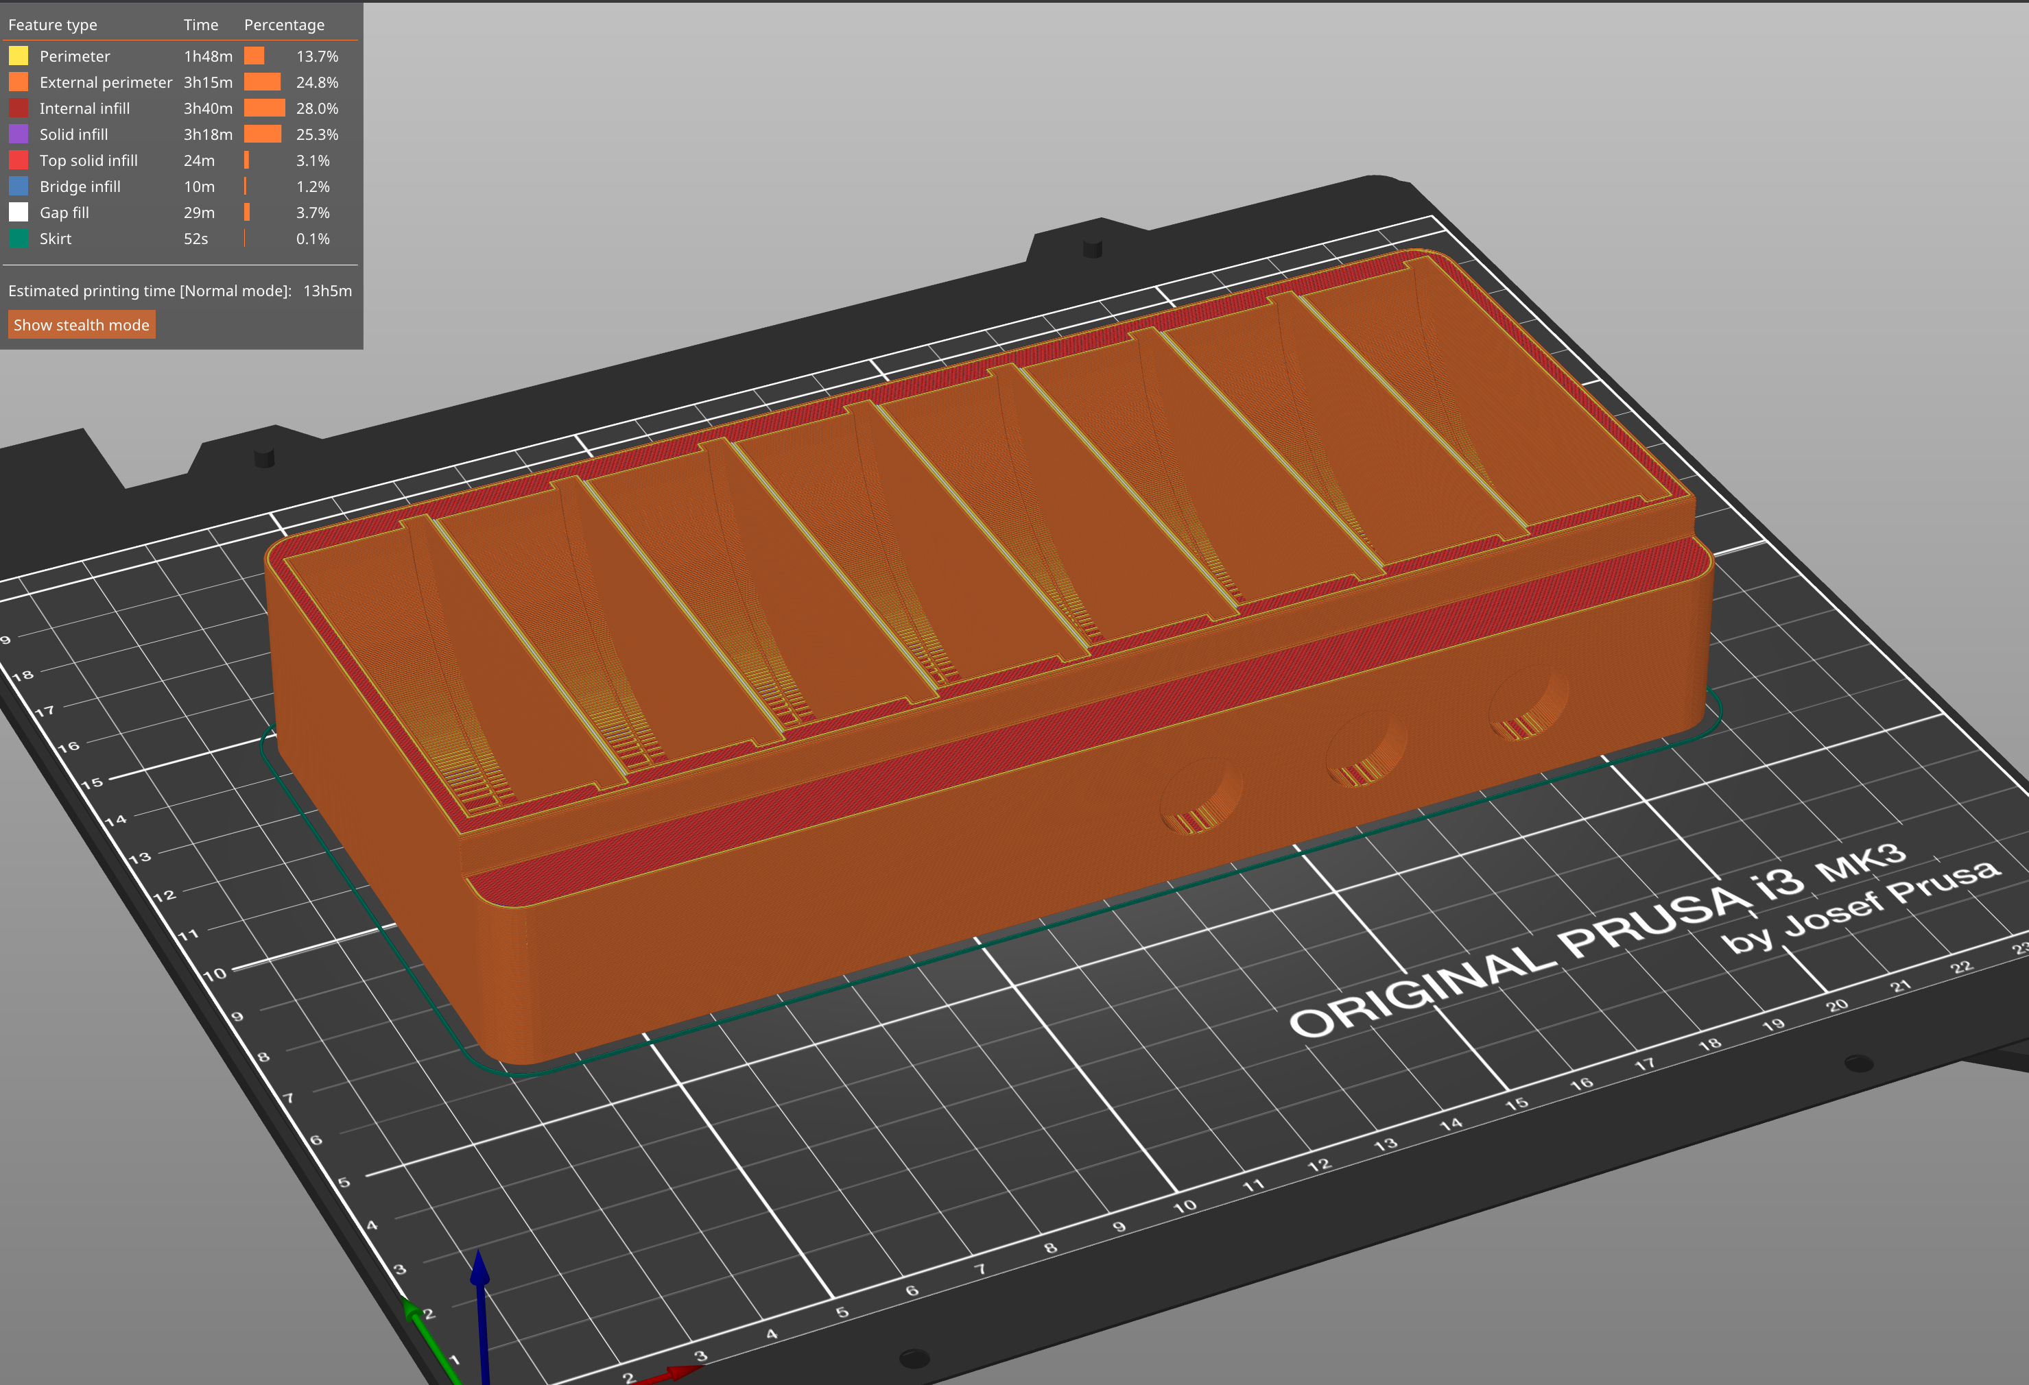Click the Time column header
The height and width of the screenshot is (1385, 2029).
click(x=201, y=25)
